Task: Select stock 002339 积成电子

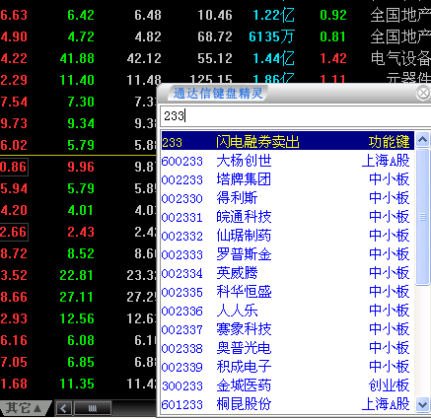Action: (288, 367)
